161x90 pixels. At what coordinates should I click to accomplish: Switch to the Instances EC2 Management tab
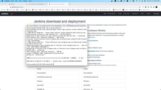(x=37, y=4)
